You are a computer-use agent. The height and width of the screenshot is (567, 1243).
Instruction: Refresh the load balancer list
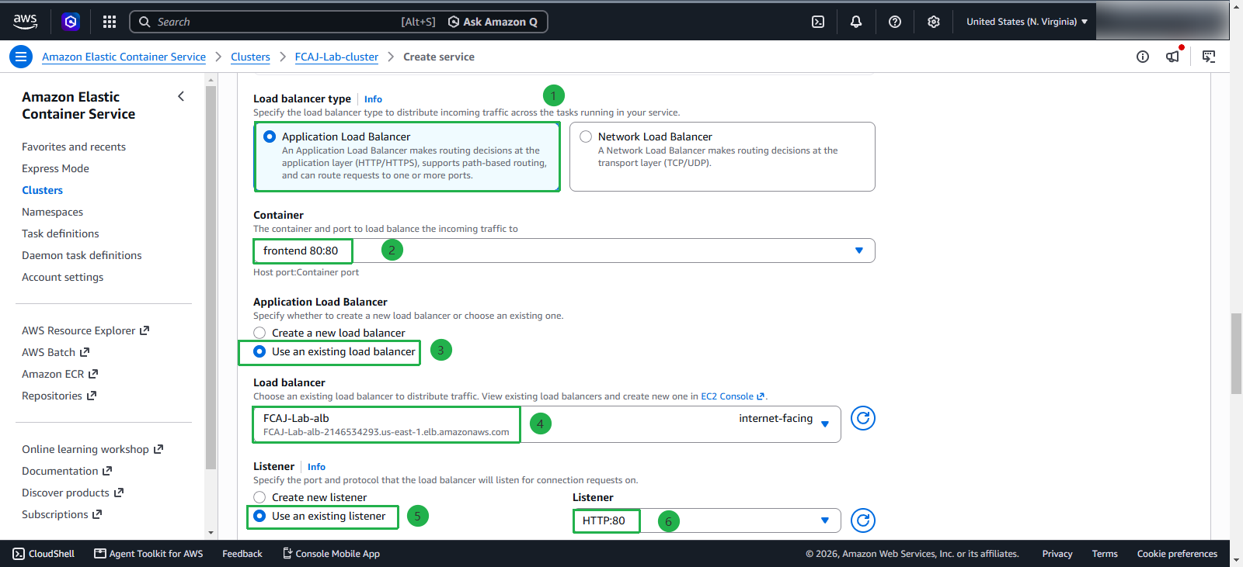pyautogui.click(x=863, y=418)
